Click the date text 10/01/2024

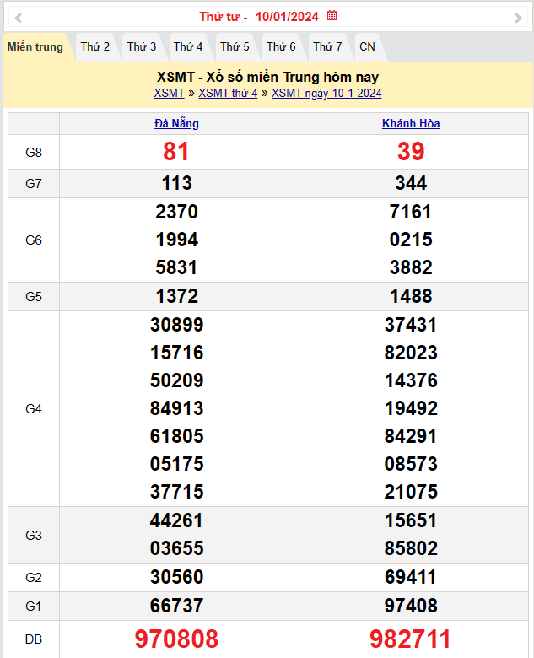point(287,17)
